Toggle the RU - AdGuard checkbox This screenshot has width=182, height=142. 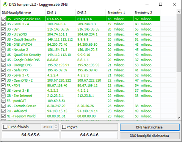[3, 111]
